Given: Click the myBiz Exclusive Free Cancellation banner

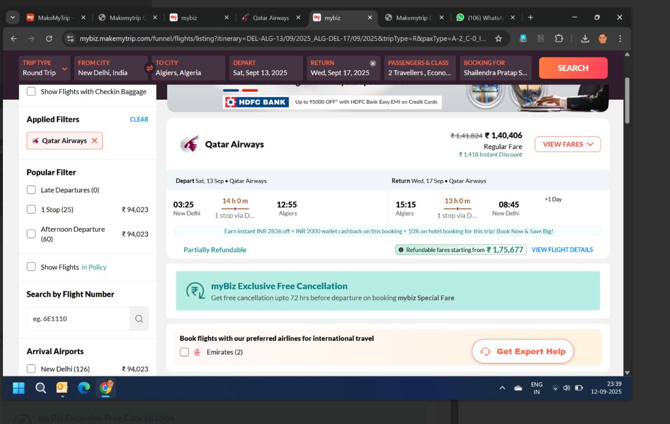Looking at the screenshot, I should [x=387, y=291].
